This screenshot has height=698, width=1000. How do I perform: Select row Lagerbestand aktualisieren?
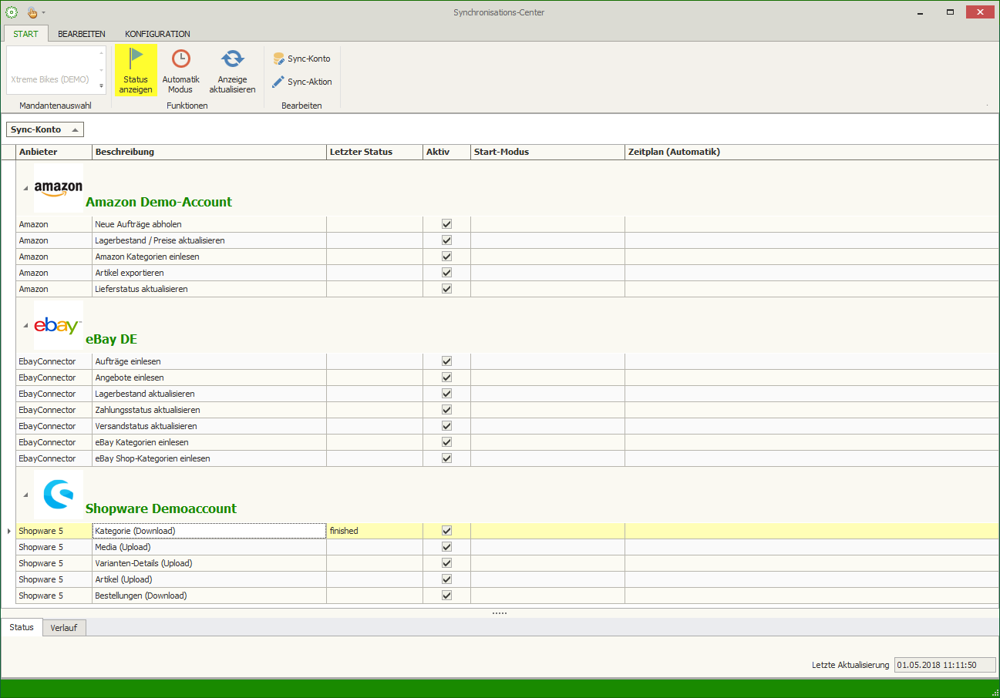pyautogui.click(x=507, y=394)
